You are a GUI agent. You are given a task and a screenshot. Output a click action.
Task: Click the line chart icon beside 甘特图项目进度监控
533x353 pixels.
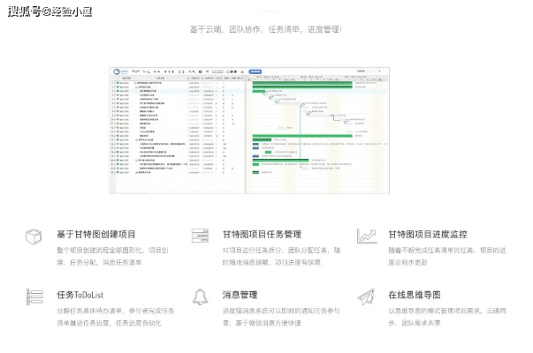point(366,236)
